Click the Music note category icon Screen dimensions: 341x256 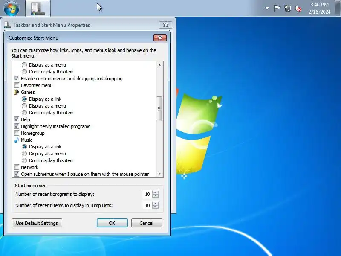(x=16, y=140)
